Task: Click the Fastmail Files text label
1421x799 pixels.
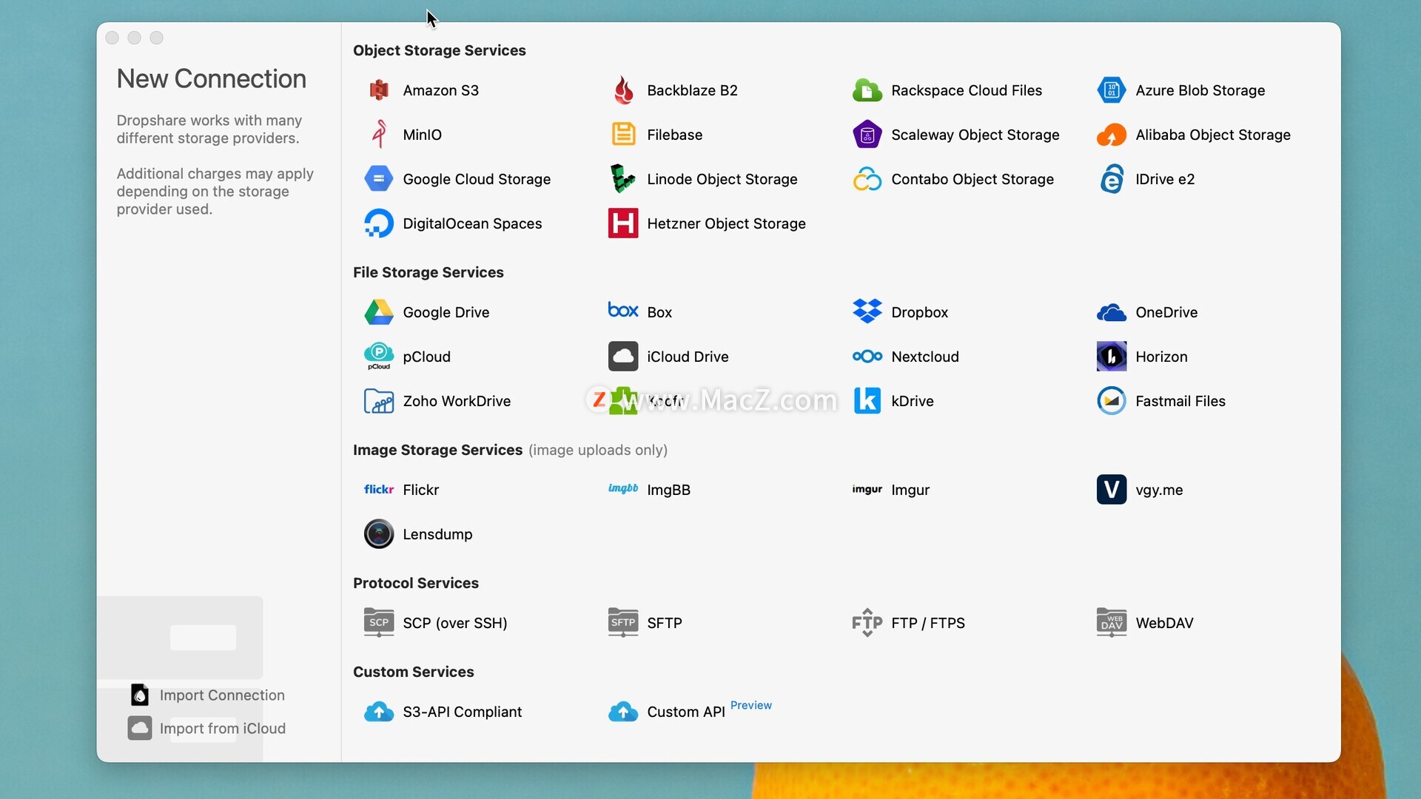Action: pyautogui.click(x=1180, y=401)
